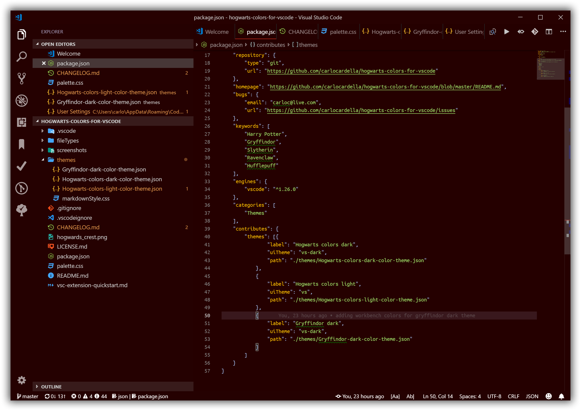
Task: Toggle whole word Ab| in status bar
Action: [x=410, y=396]
